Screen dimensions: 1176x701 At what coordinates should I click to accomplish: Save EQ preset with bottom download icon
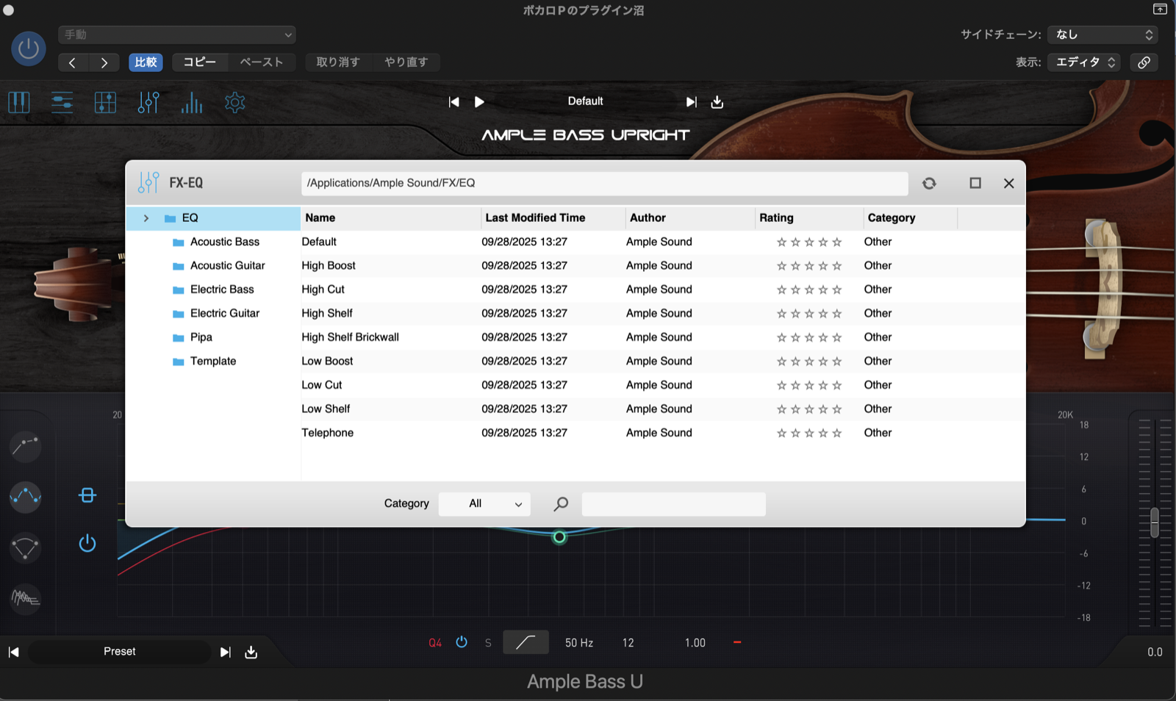tap(251, 652)
